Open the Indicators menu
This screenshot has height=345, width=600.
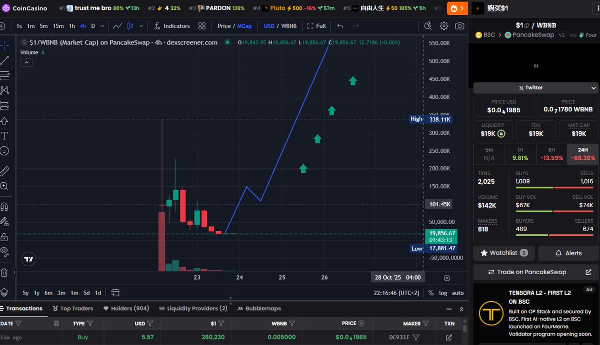point(172,26)
